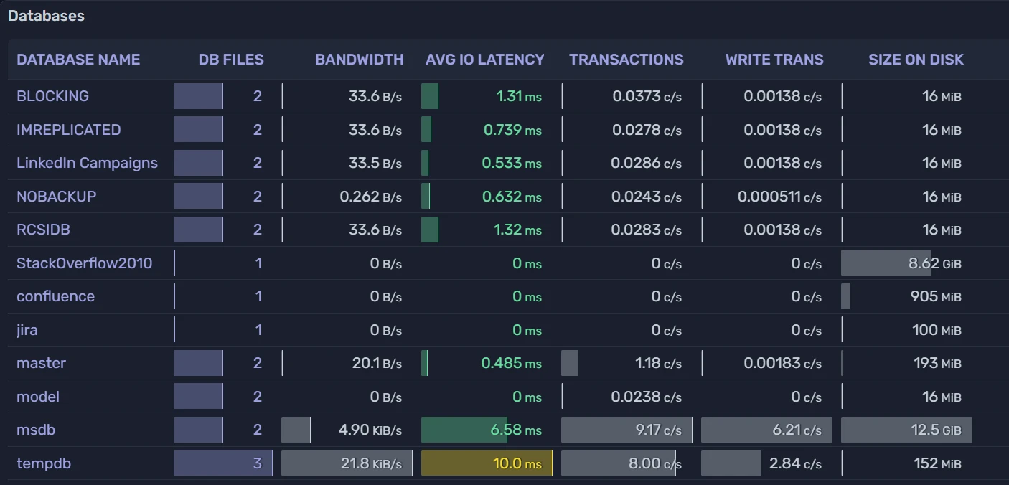Sort by AVG IO LATENCY column

click(x=484, y=60)
